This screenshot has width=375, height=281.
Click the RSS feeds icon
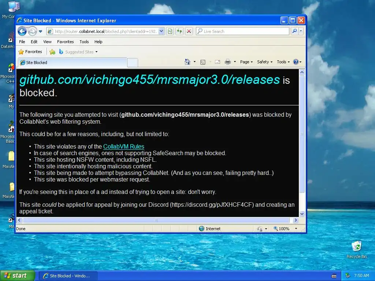tap(203, 62)
